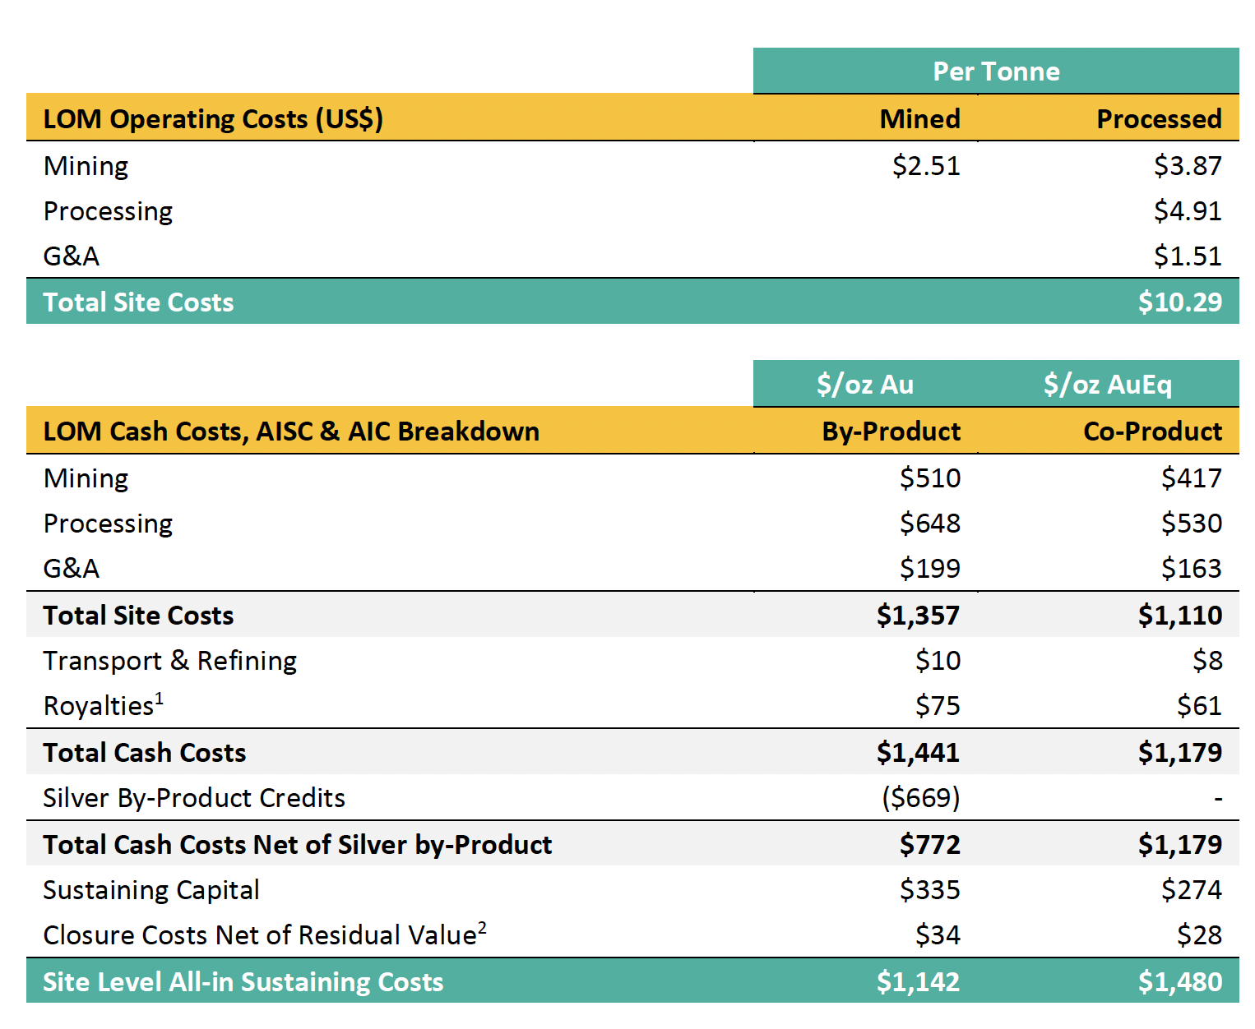Select the $772 net cash cost value

coord(929,845)
